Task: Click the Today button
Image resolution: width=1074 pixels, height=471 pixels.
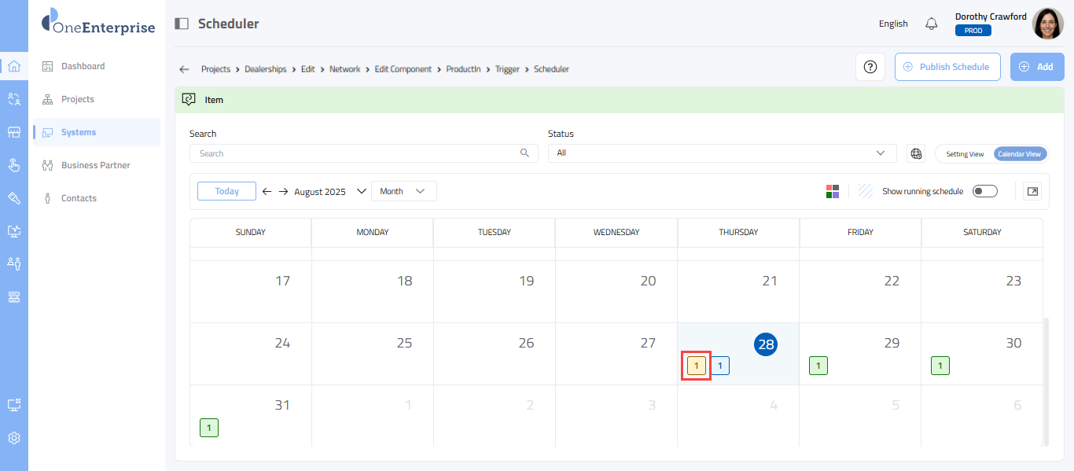Action: (226, 191)
